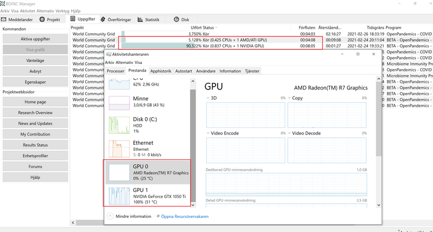Viewport: 433px width, 232px height.
Task: Open the Processer tab in Aktivitetshanteraren
Action: (x=115, y=71)
